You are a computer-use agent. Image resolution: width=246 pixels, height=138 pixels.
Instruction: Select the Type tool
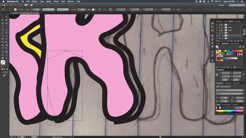[3, 26]
